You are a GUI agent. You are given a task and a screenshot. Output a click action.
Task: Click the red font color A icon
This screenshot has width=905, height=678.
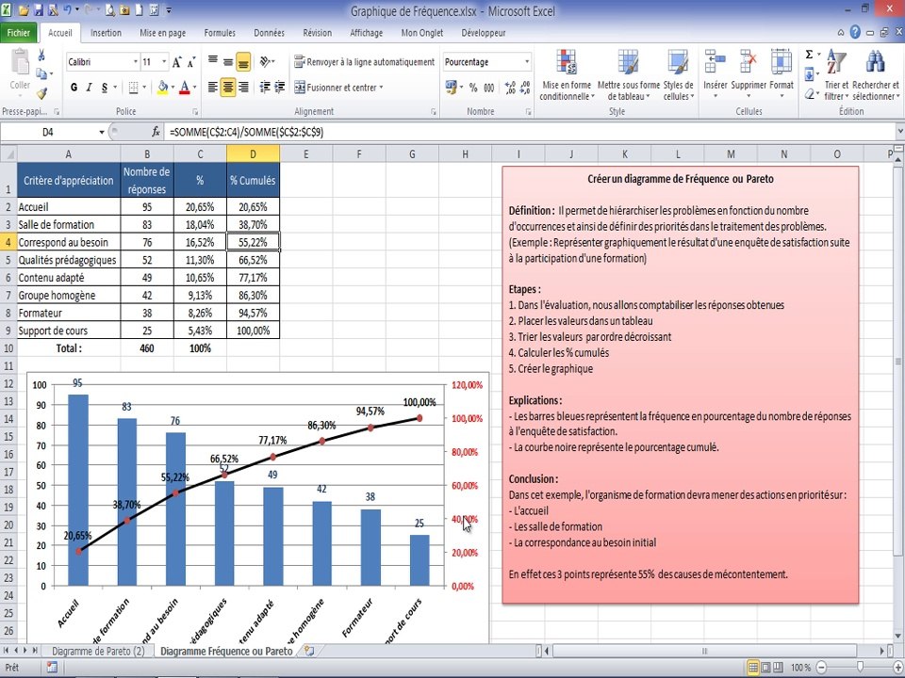[x=185, y=88]
